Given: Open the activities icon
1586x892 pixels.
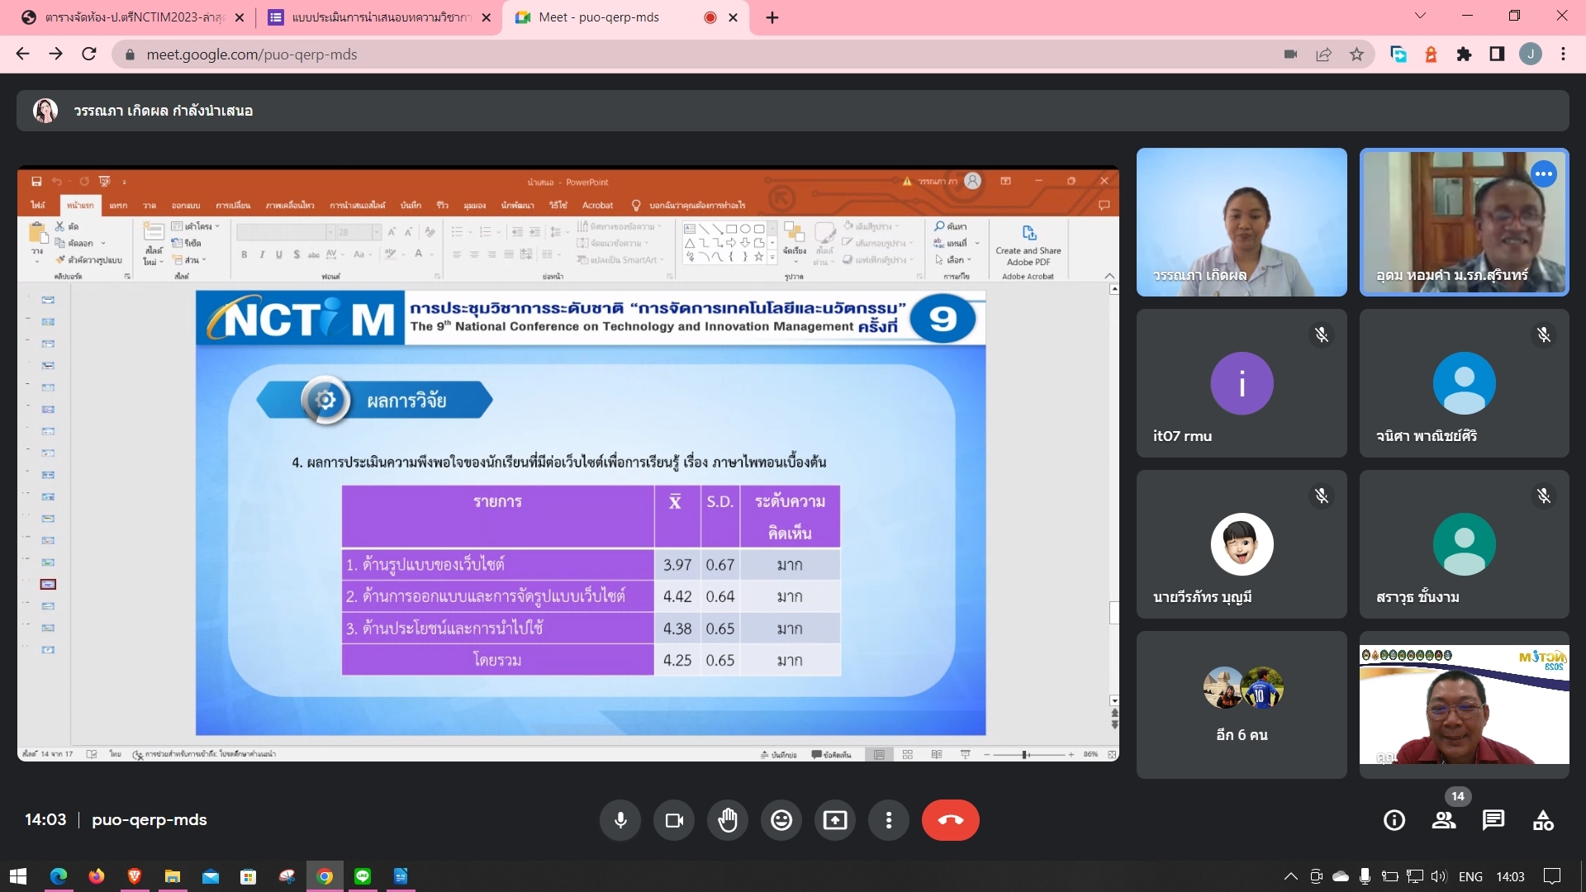Looking at the screenshot, I should click(x=1543, y=820).
